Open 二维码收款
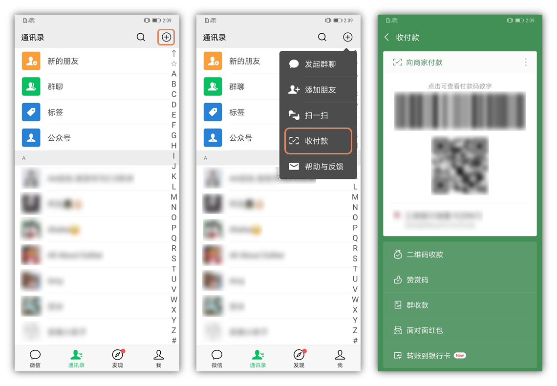Viewport: 557px width, 386px height. click(460, 255)
